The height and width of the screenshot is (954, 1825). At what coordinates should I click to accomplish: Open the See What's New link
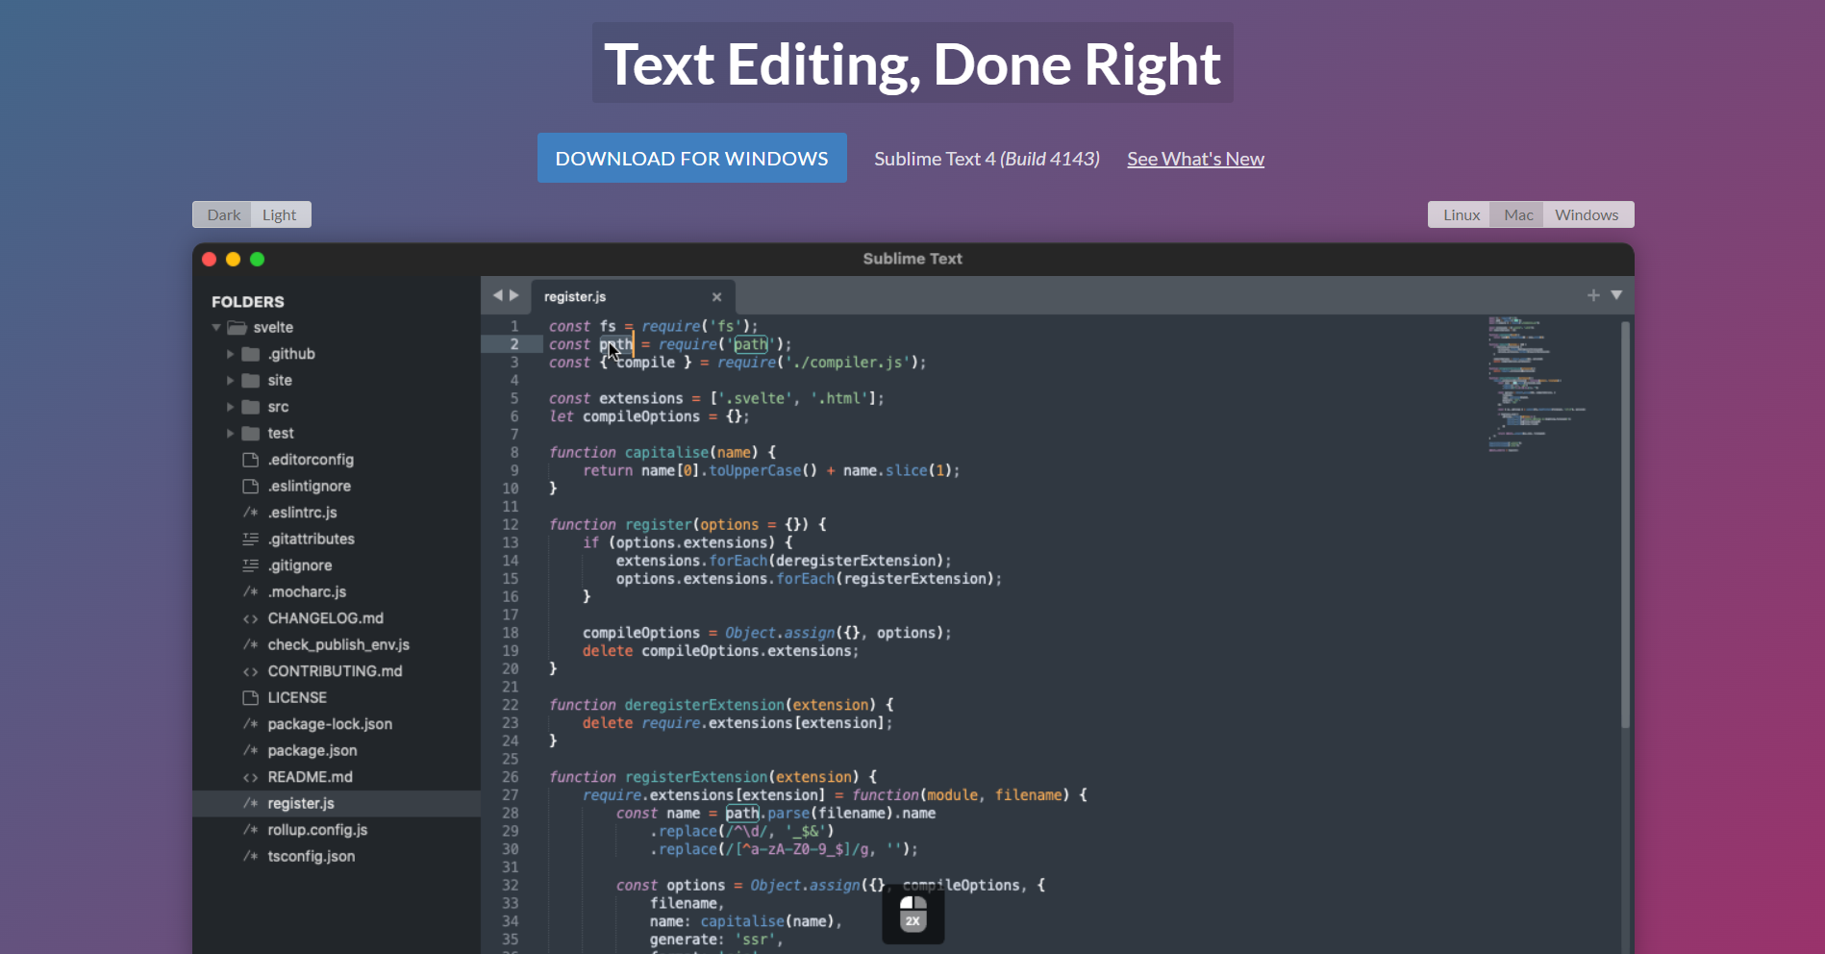[x=1195, y=159]
